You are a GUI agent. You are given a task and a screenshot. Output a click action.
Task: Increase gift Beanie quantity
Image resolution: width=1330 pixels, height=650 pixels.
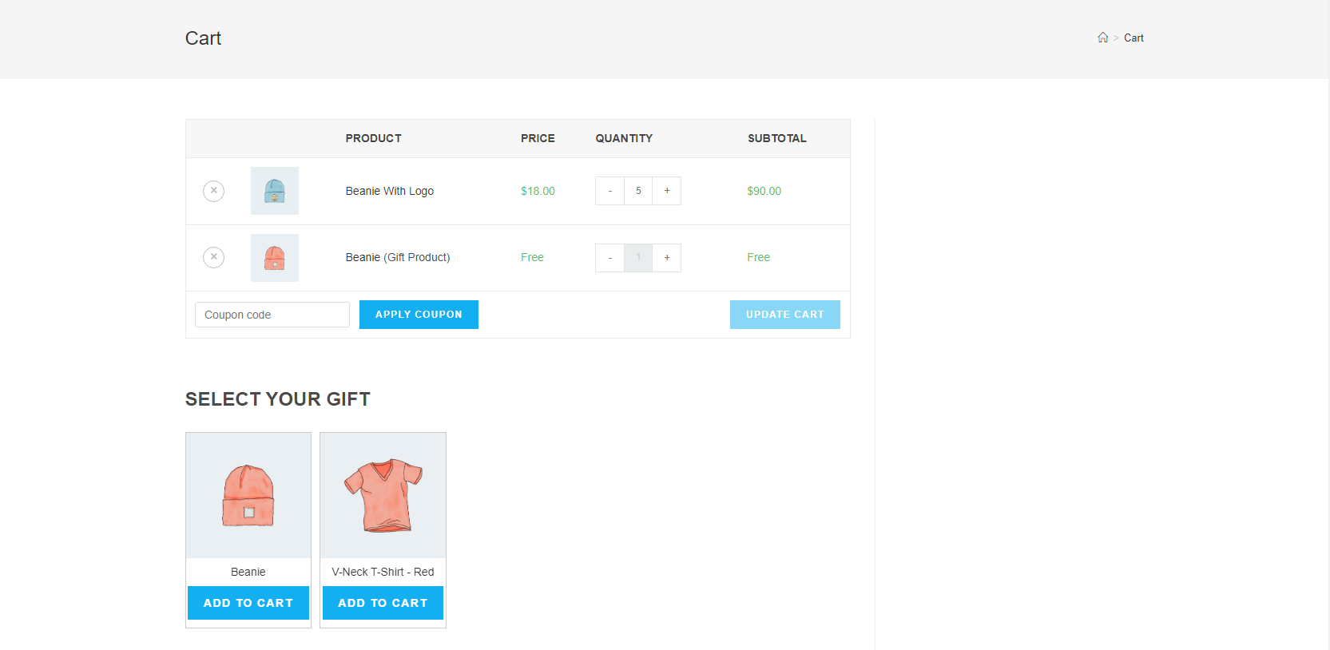coord(667,258)
